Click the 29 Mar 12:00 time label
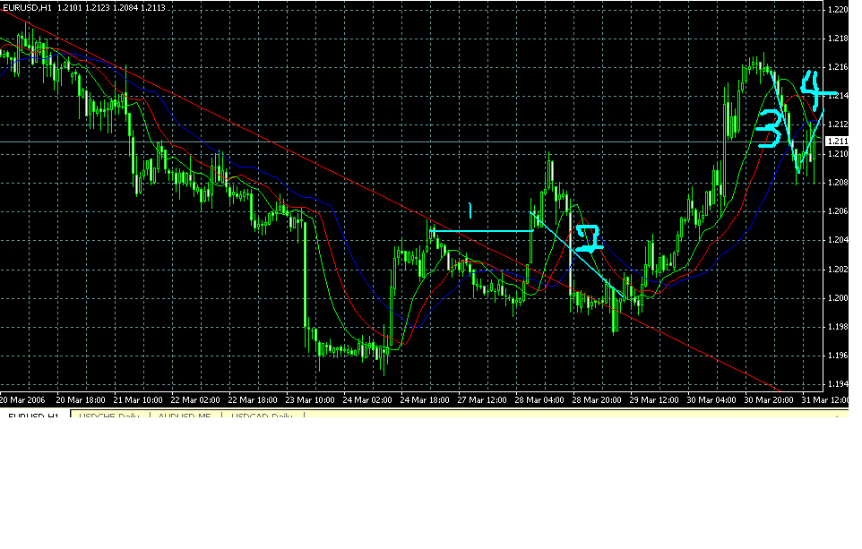The height and width of the screenshot is (549, 862). [x=653, y=400]
